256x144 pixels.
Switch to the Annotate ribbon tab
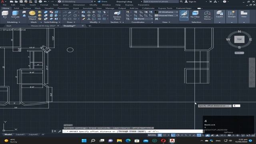coord(88,8)
